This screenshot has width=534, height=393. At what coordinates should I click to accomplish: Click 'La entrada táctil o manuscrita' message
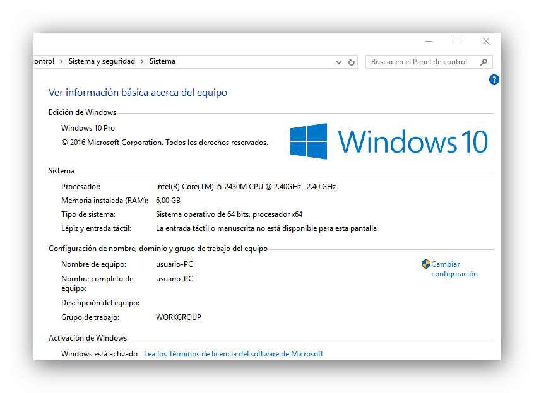266,228
